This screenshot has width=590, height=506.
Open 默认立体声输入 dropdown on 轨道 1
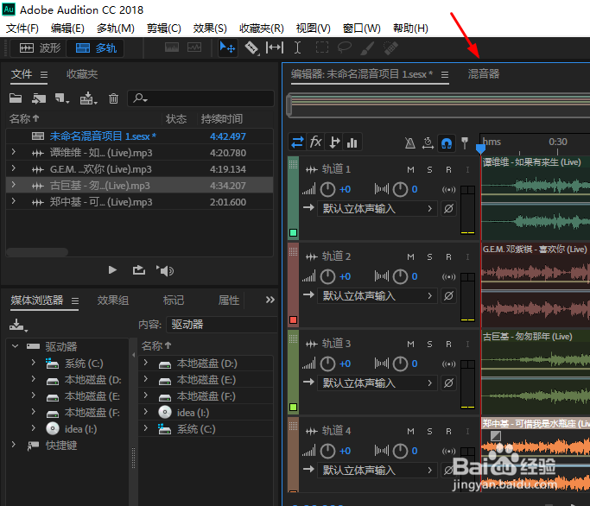pyautogui.click(x=377, y=208)
